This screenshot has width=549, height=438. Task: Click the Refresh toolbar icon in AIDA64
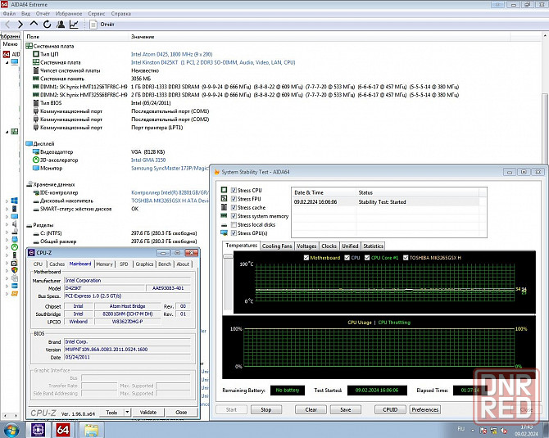[x=48, y=25]
